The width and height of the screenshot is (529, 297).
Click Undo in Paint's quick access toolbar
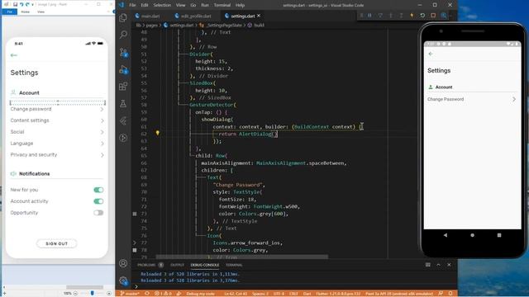(21, 4)
